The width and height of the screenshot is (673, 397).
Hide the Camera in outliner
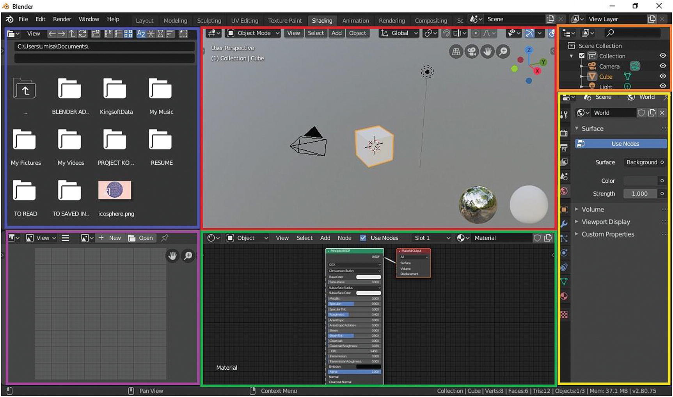point(662,66)
